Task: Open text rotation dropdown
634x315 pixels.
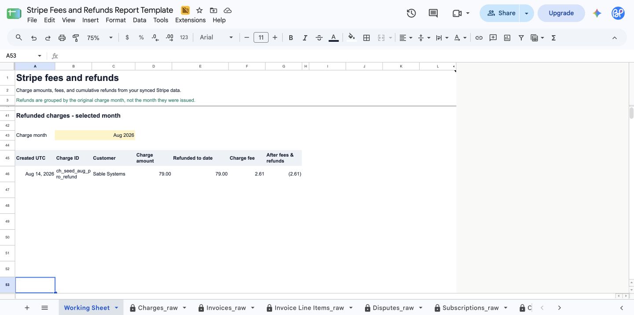Action: (x=460, y=38)
